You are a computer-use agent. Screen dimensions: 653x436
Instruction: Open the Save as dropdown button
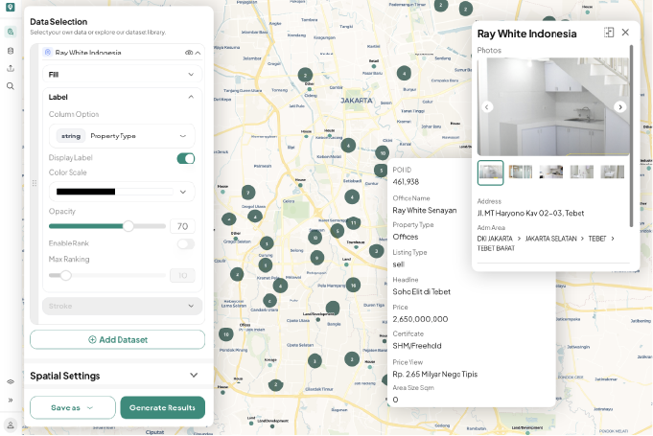[x=73, y=407]
